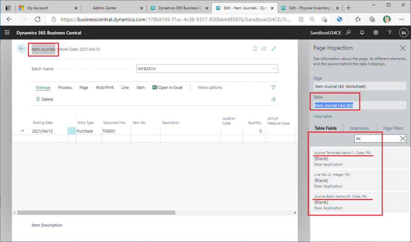
Task: Open the Item action menu
Action: coord(140,87)
